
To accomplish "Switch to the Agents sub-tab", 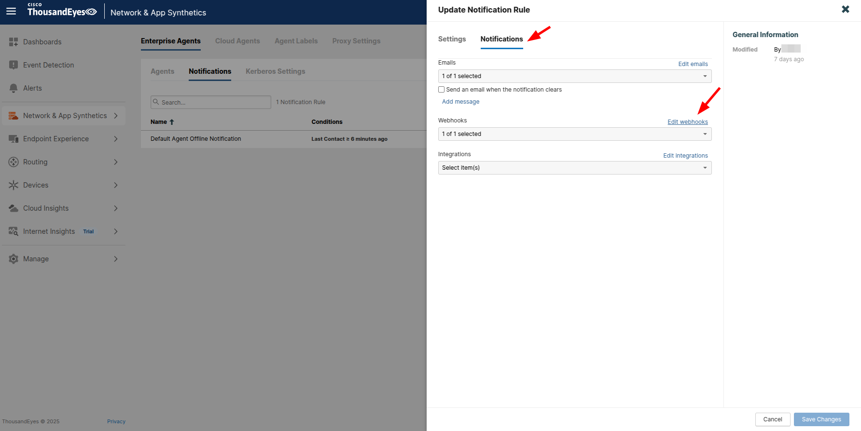I will click(162, 71).
